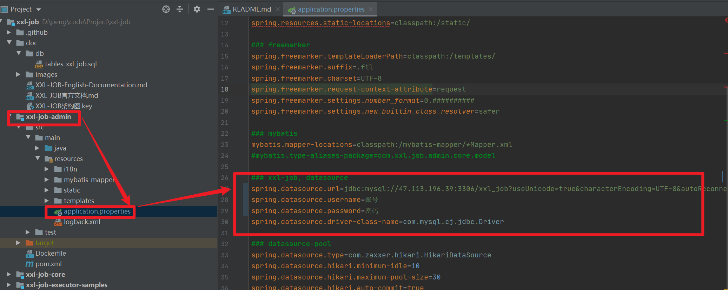Expand the static folder
This screenshot has width=728, height=290.
(47, 190)
